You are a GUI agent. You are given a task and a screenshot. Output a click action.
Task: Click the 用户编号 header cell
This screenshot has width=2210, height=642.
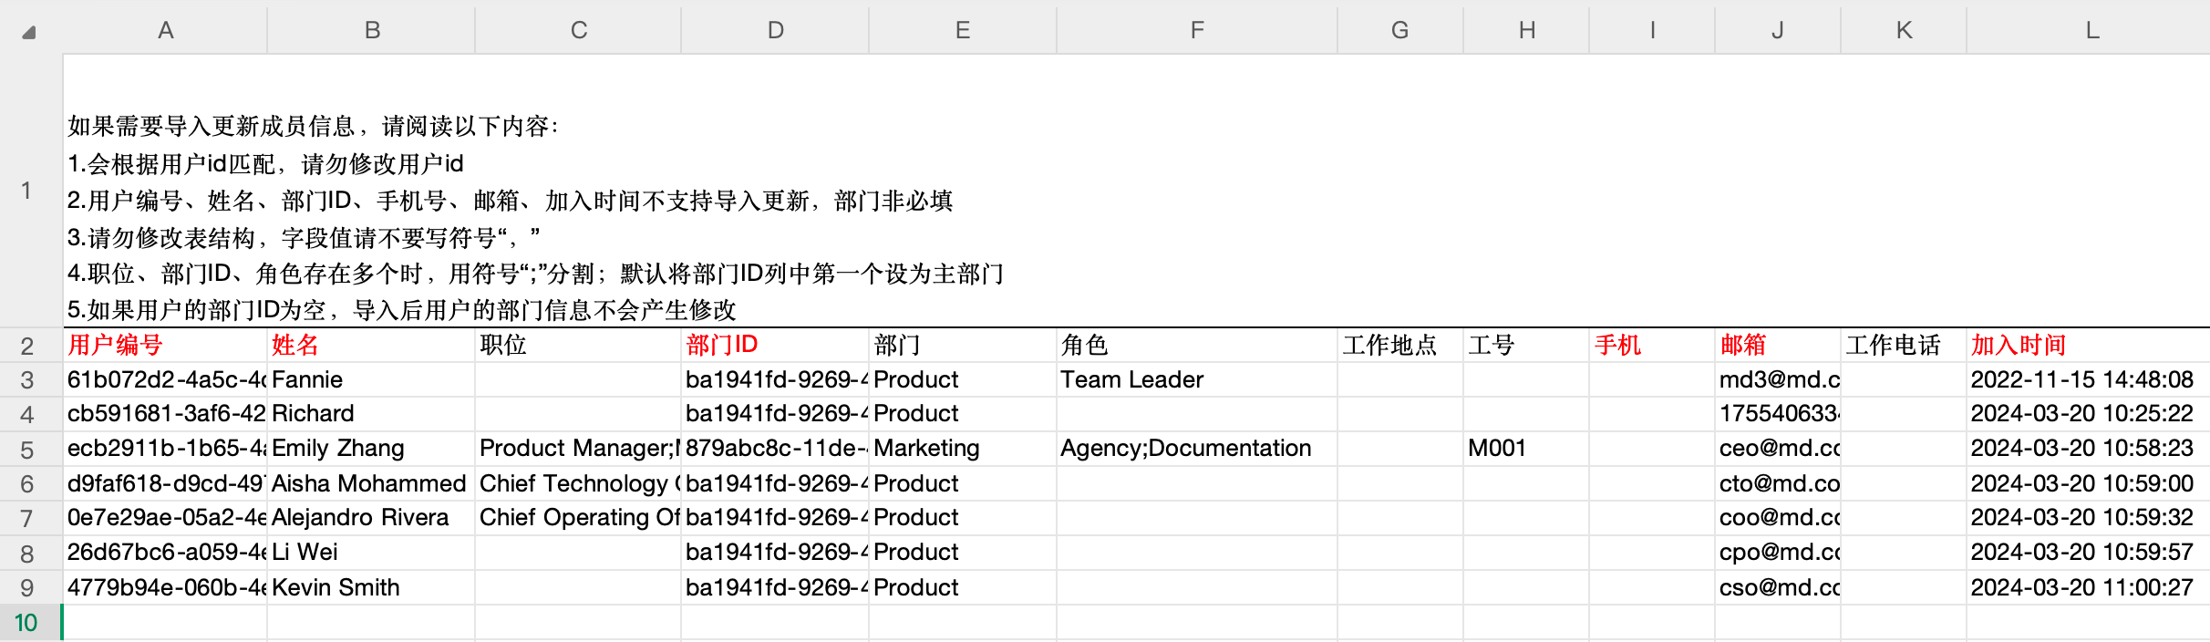tap(165, 346)
